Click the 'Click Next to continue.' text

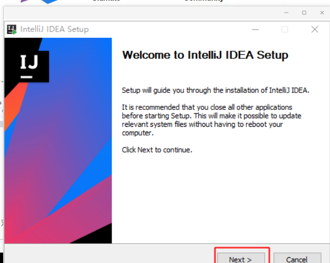click(x=157, y=150)
